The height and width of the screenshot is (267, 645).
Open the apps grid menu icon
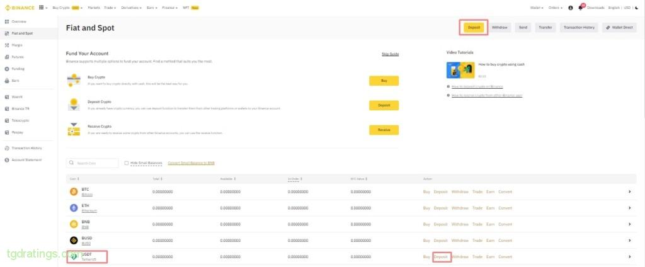point(42,8)
